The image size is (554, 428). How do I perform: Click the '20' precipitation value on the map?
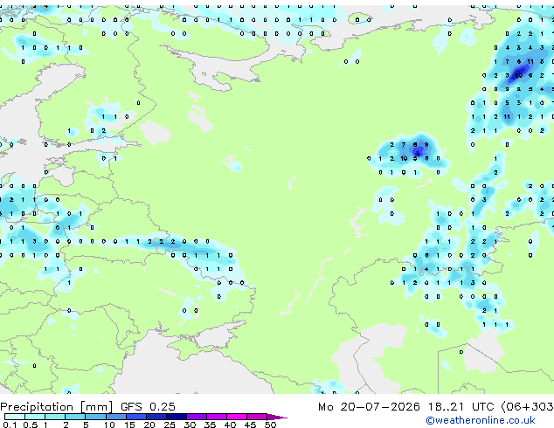(x=519, y=75)
